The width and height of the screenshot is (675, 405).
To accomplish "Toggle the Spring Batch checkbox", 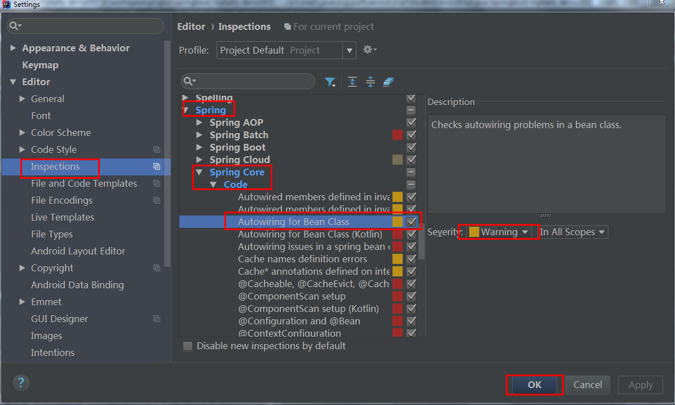I will click(411, 135).
